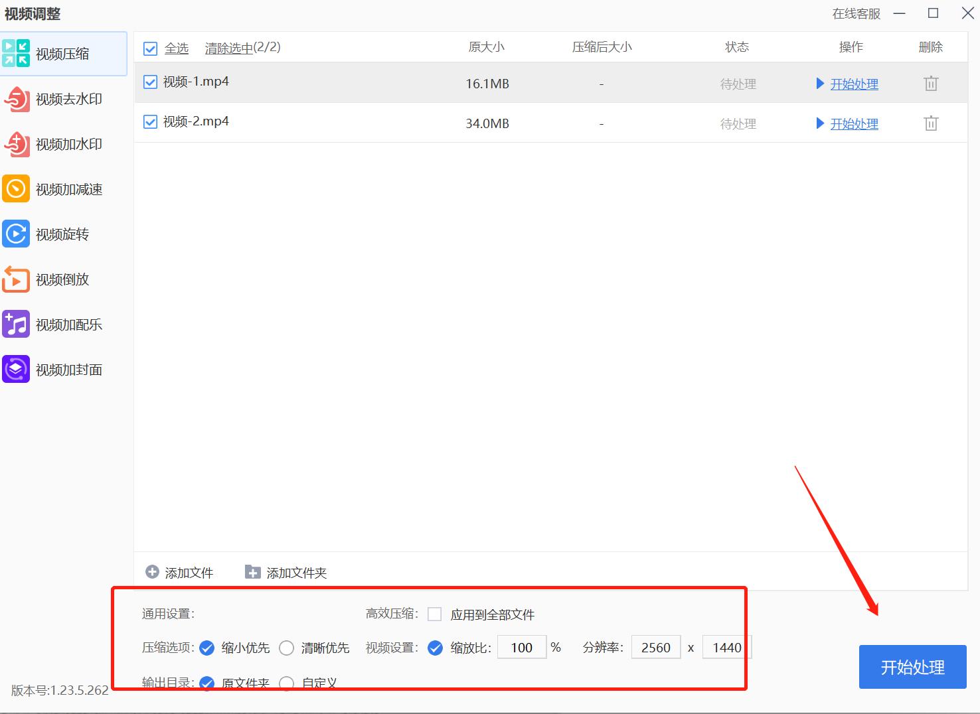This screenshot has height=714, width=980.
Task: Select the 视频加封面 tool
Action: tap(62, 369)
